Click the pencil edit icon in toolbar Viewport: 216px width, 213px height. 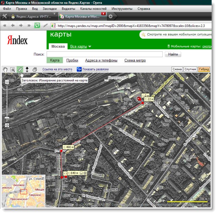(45, 25)
